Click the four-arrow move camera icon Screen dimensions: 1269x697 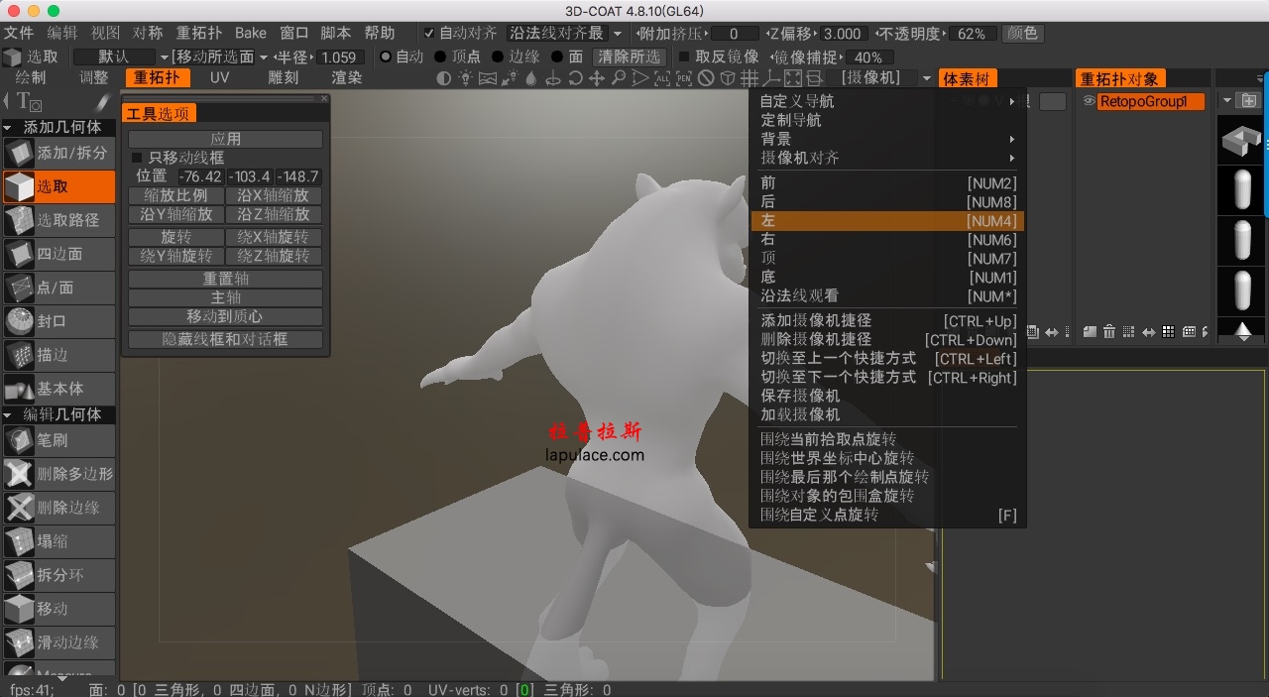[597, 78]
